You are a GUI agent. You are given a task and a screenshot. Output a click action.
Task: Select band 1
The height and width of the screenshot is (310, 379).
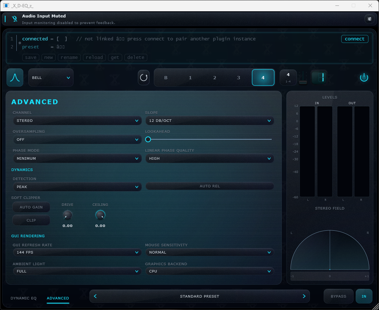pyautogui.click(x=190, y=77)
